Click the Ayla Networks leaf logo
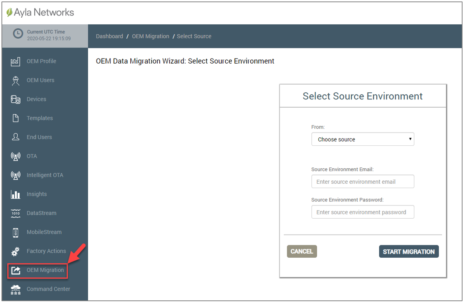The image size is (464, 303). [x=10, y=13]
